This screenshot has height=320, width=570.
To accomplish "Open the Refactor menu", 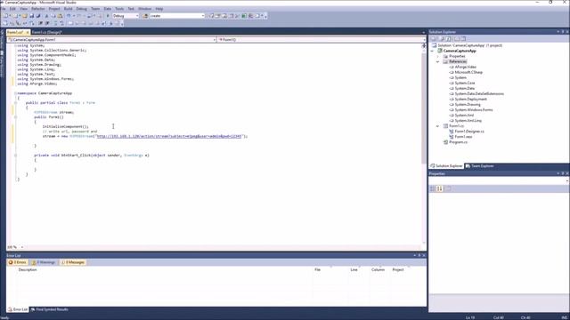I will (37, 9).
